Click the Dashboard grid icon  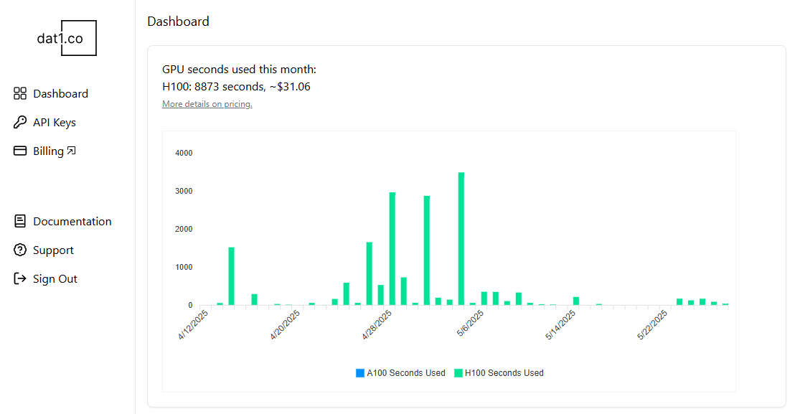(20, 94)
